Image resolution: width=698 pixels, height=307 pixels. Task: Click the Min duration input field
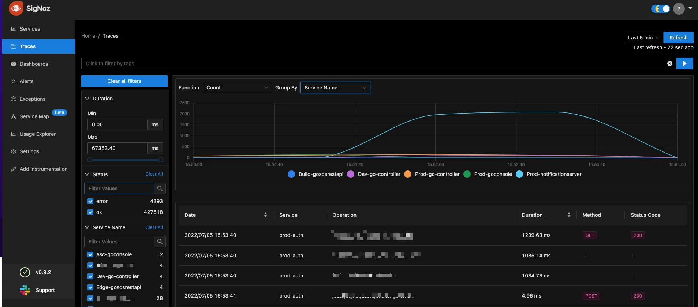(117, 124)
